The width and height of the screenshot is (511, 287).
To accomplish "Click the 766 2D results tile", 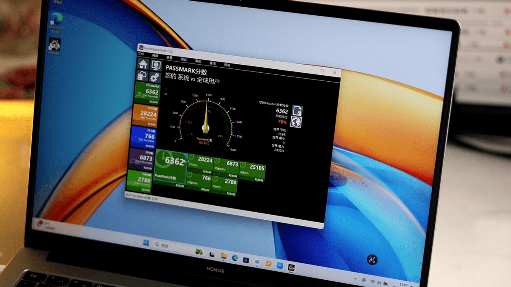I will point(199,182).
